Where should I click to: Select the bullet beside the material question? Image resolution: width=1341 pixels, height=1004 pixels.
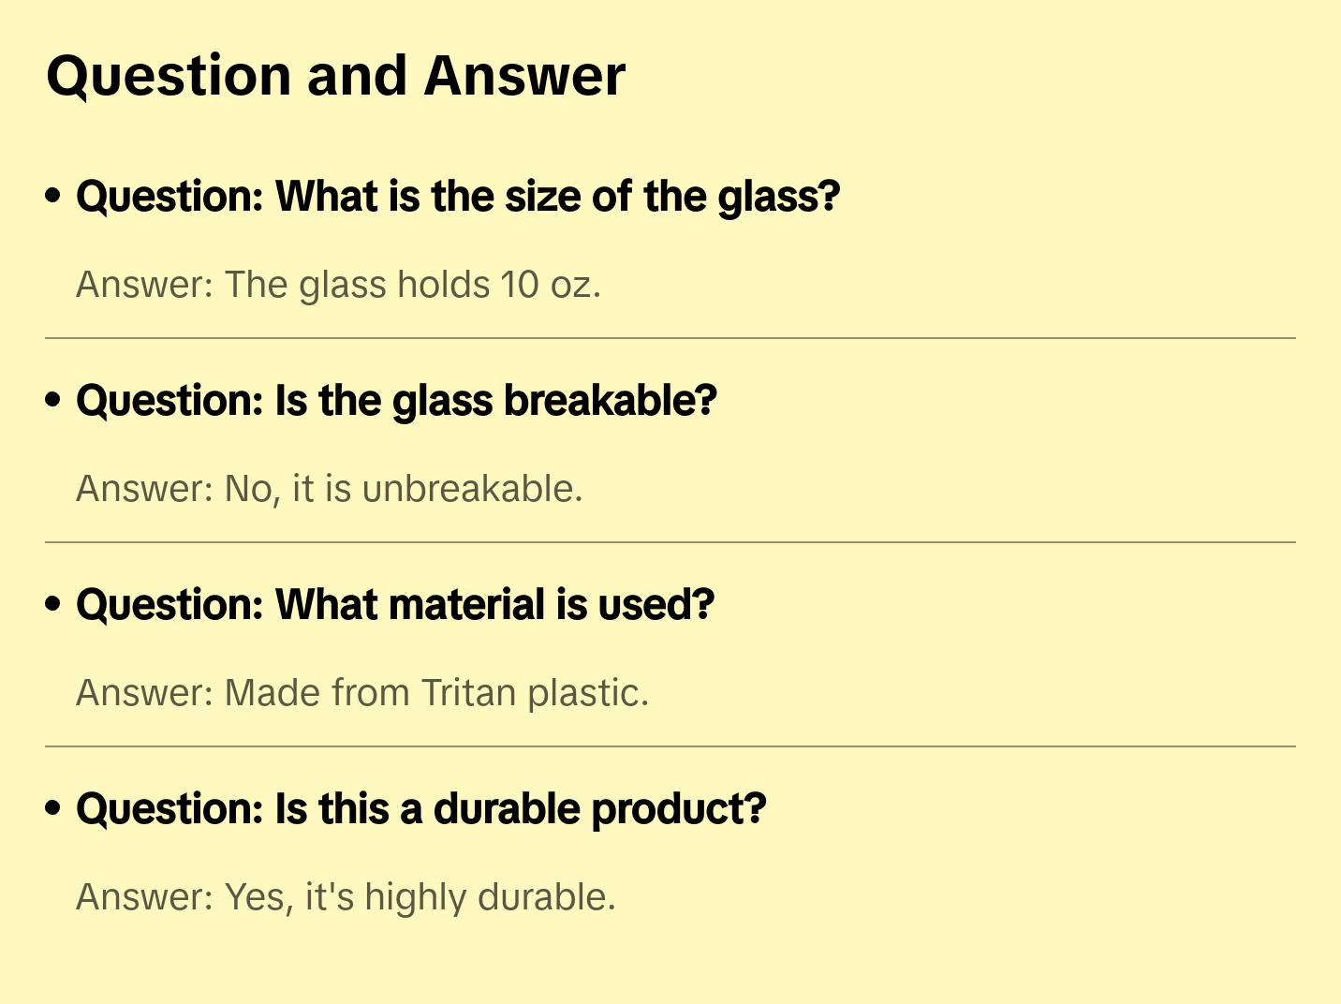tap(53, 605)
